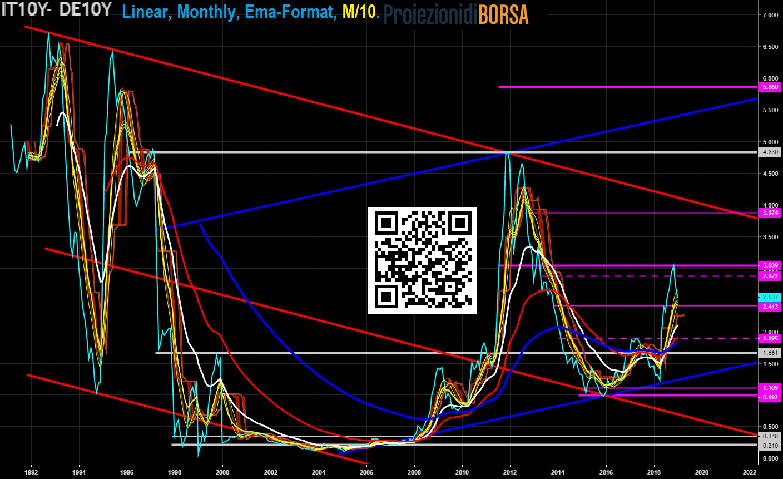
Task: Select the magenta 5.860 price label
Action: pos(770,87)
